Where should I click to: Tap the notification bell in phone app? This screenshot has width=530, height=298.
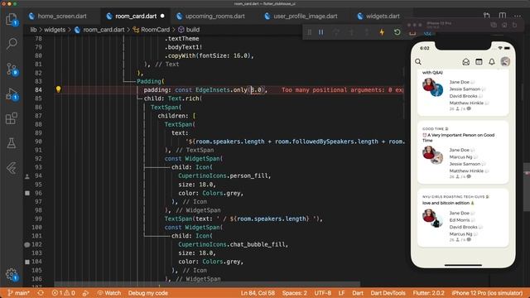click(491, 62)
